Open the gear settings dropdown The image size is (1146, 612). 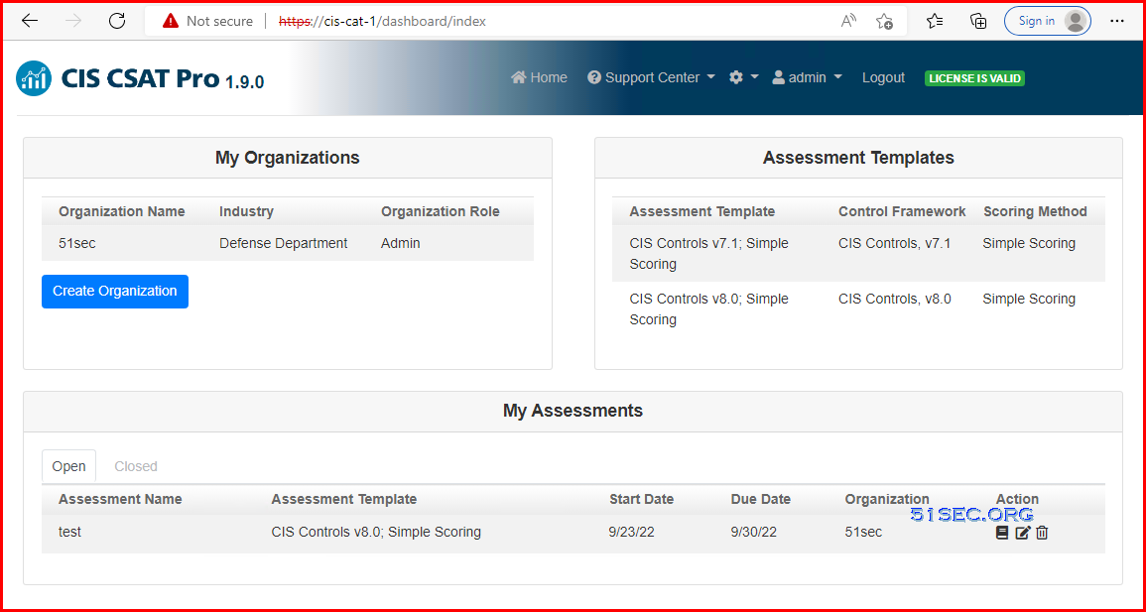pyautogui.click(x=744, y=77)
